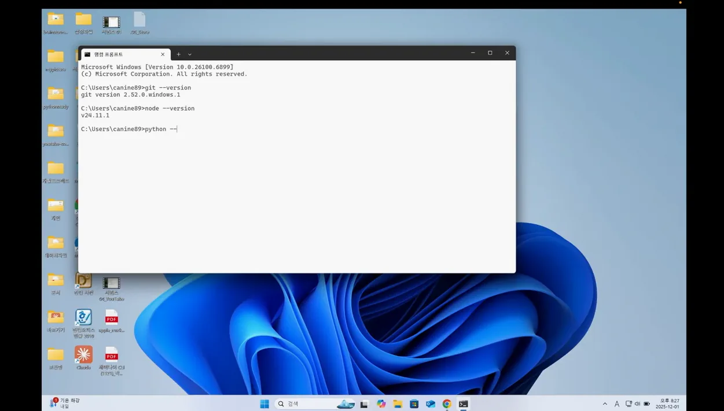Select the 'Microsoft Windows [Version 10.0.26100.6899]' line
Screen dimensions: 724x411
(x=157, y=67)
